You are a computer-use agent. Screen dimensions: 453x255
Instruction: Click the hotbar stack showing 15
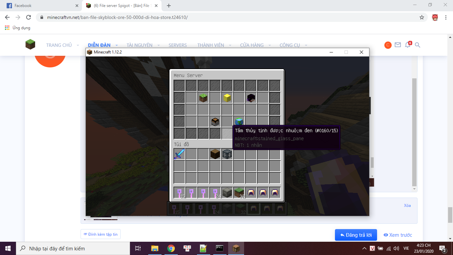[x=179, y=193]
